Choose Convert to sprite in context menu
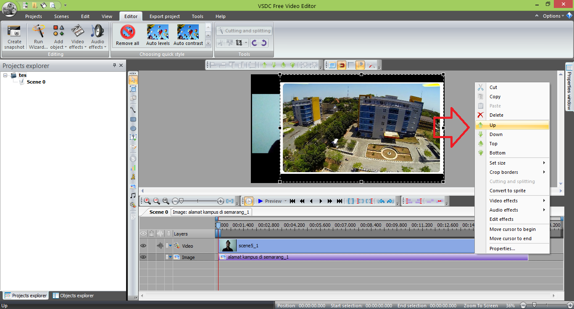The width and height of the screenshot is (574, 309). (x=512, y=191)
